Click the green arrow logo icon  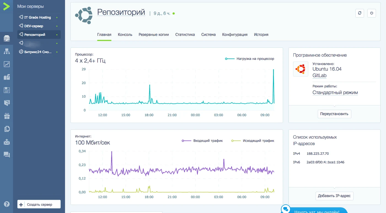pyautogui.click(x=6, y=6)
